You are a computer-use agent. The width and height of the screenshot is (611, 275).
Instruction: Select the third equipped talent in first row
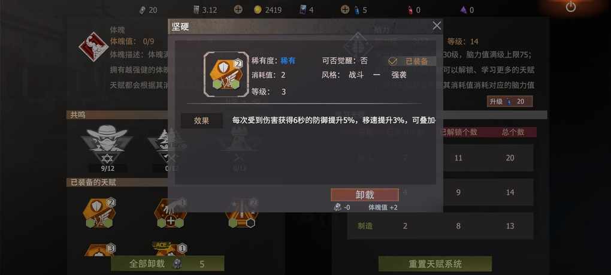pos(242,213)
